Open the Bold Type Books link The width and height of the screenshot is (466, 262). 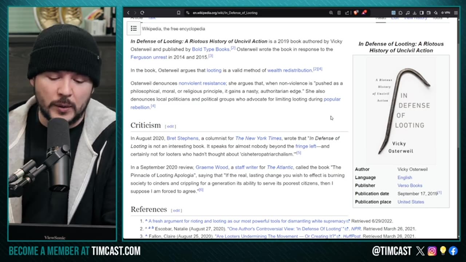pyautogui.click(x=210, y=49)
